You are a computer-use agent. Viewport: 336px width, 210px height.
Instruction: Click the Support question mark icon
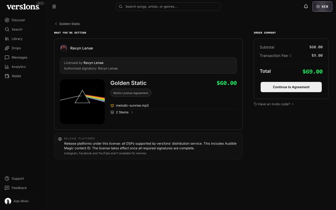pos(7,178)
